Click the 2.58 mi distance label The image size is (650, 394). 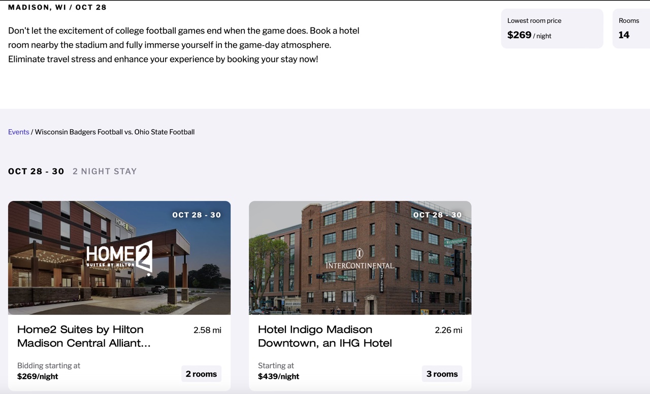coord(207,330)
